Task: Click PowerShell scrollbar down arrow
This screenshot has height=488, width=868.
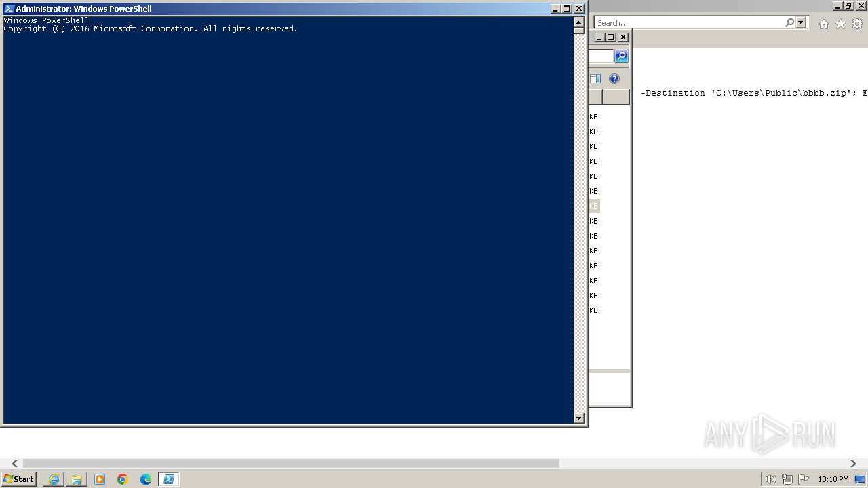Action: 578,418
